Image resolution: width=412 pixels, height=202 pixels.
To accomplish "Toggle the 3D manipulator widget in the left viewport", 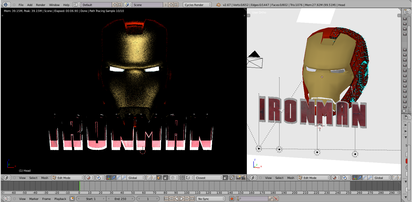I will coord(108,178).
